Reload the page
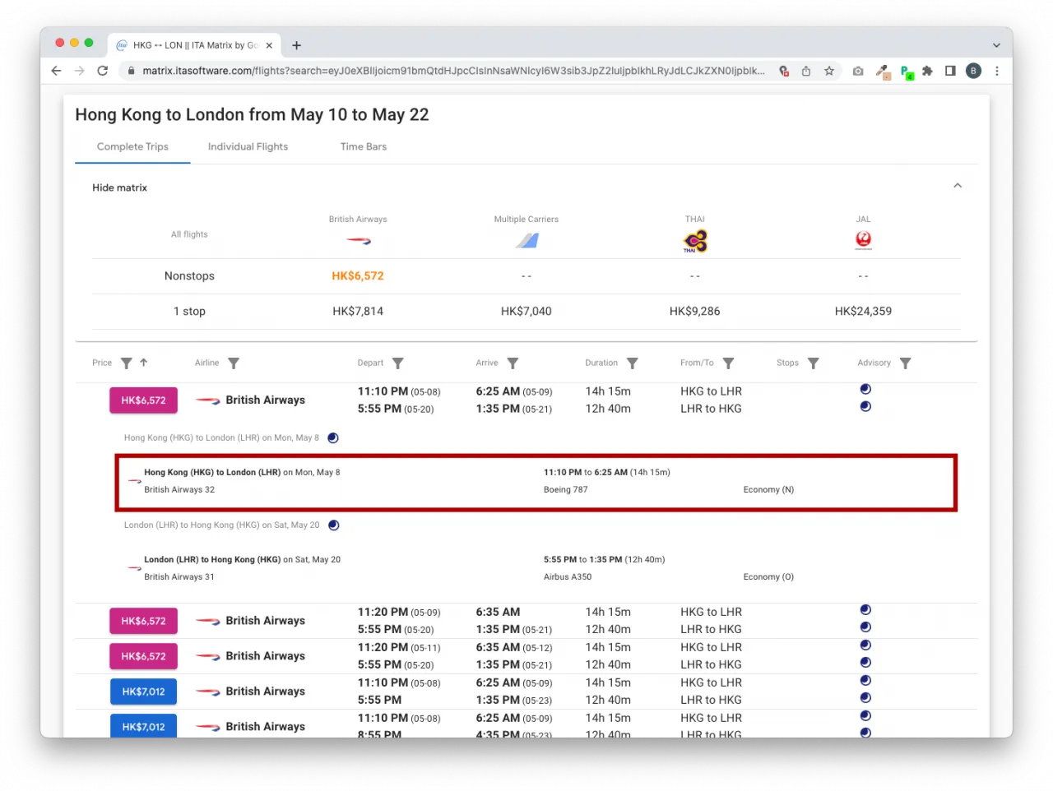This screenshot has width=1053, height=791. 102,71
